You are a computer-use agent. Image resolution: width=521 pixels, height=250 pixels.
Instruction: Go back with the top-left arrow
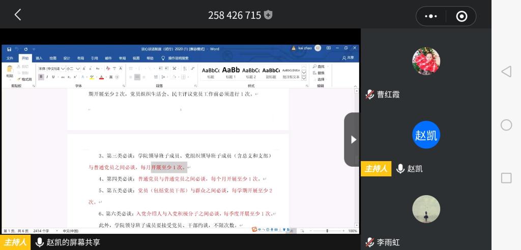18,15
